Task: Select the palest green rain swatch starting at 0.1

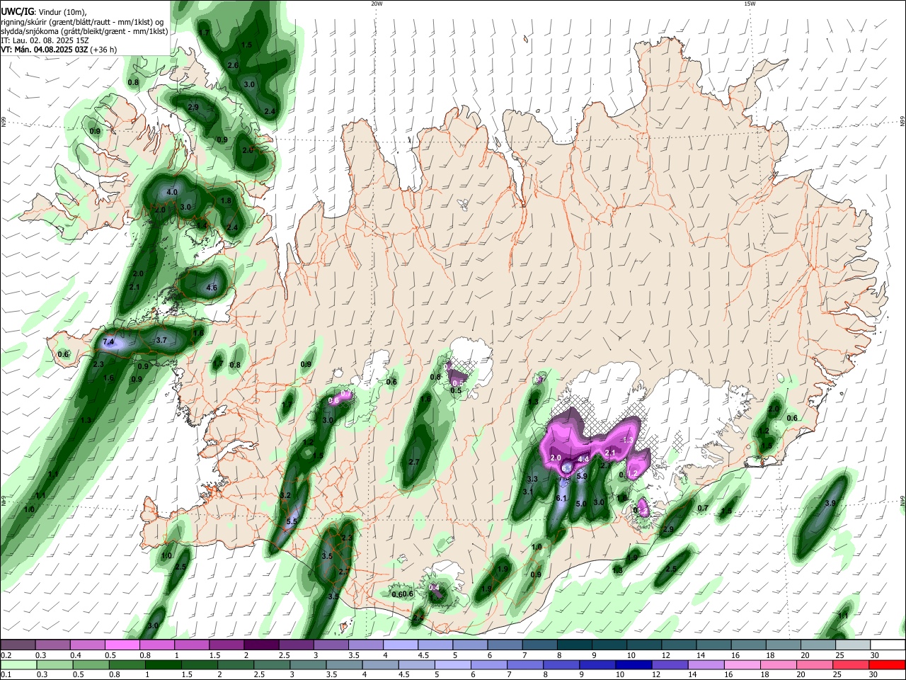Action: point(18,664)
